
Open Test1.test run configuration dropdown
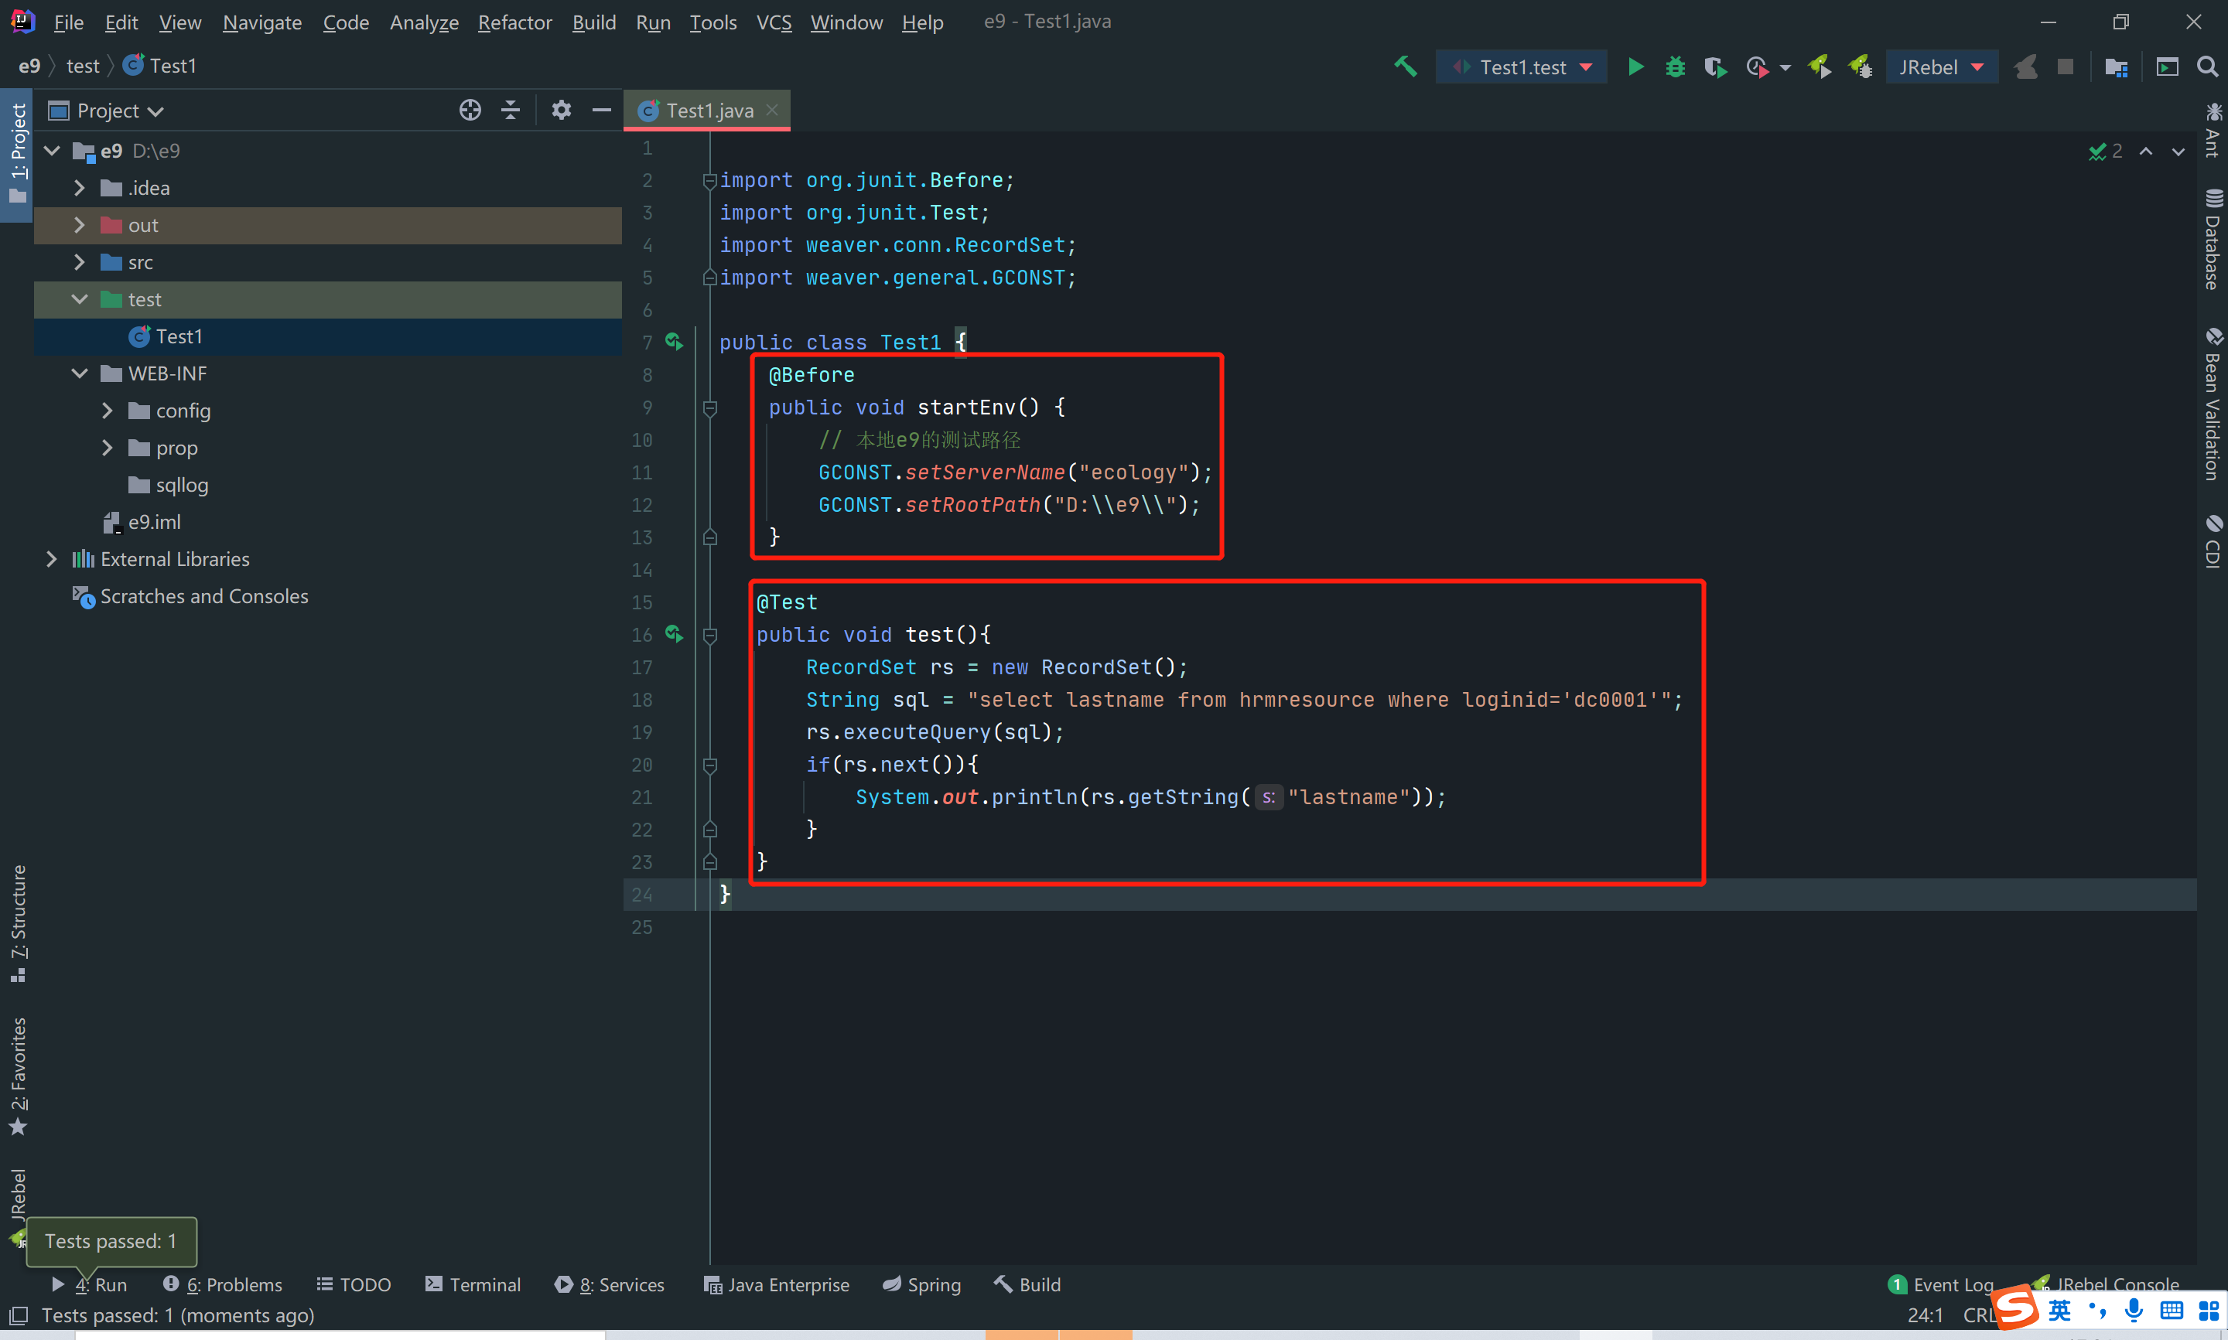tap(1522, 66)
